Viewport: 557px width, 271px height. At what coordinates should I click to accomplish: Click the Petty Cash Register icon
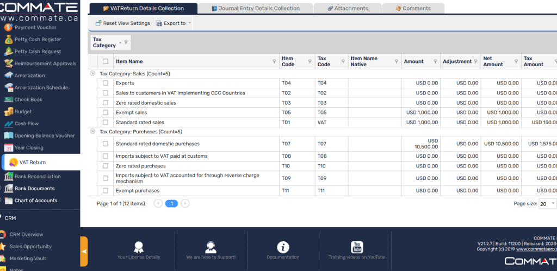pos(9,39)
